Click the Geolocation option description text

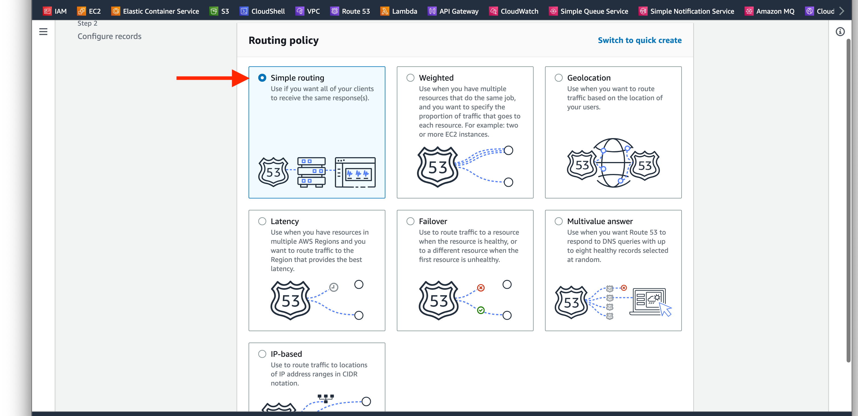(x=615, y=98)
